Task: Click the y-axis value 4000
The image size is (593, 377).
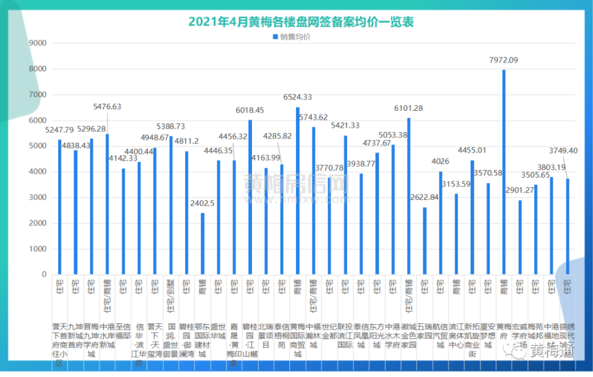Action: (x=38, y=172)
